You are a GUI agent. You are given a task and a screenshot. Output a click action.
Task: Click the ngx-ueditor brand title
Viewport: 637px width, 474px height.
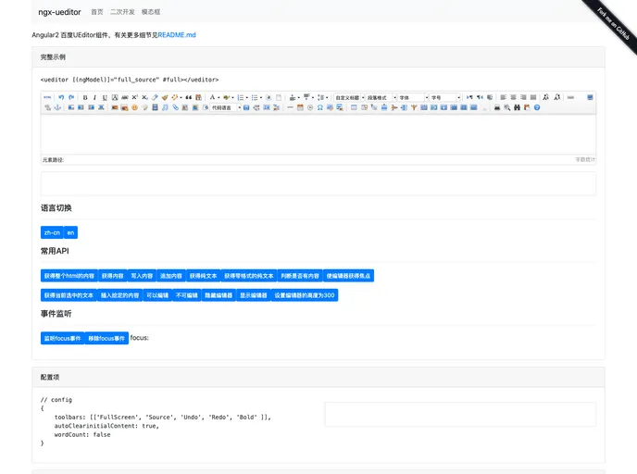59,12
